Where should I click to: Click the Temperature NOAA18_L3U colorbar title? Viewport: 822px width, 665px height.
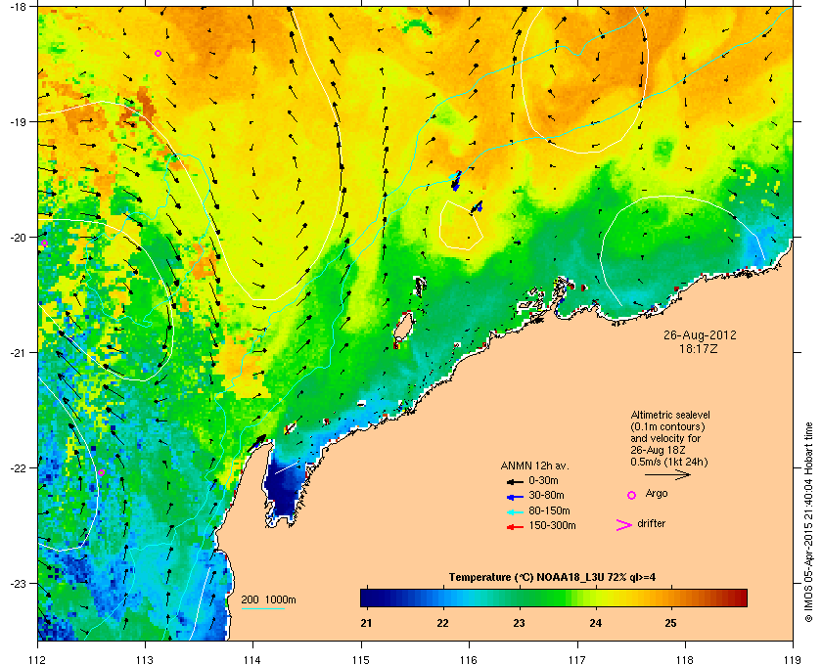552,578
